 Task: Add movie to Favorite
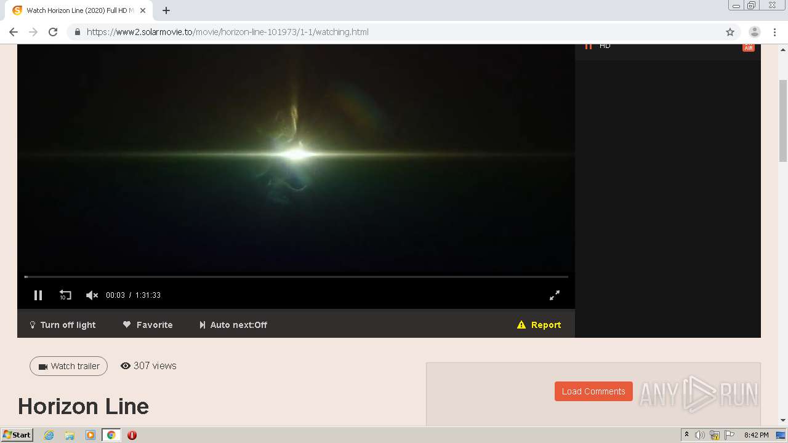coord(148,325)
